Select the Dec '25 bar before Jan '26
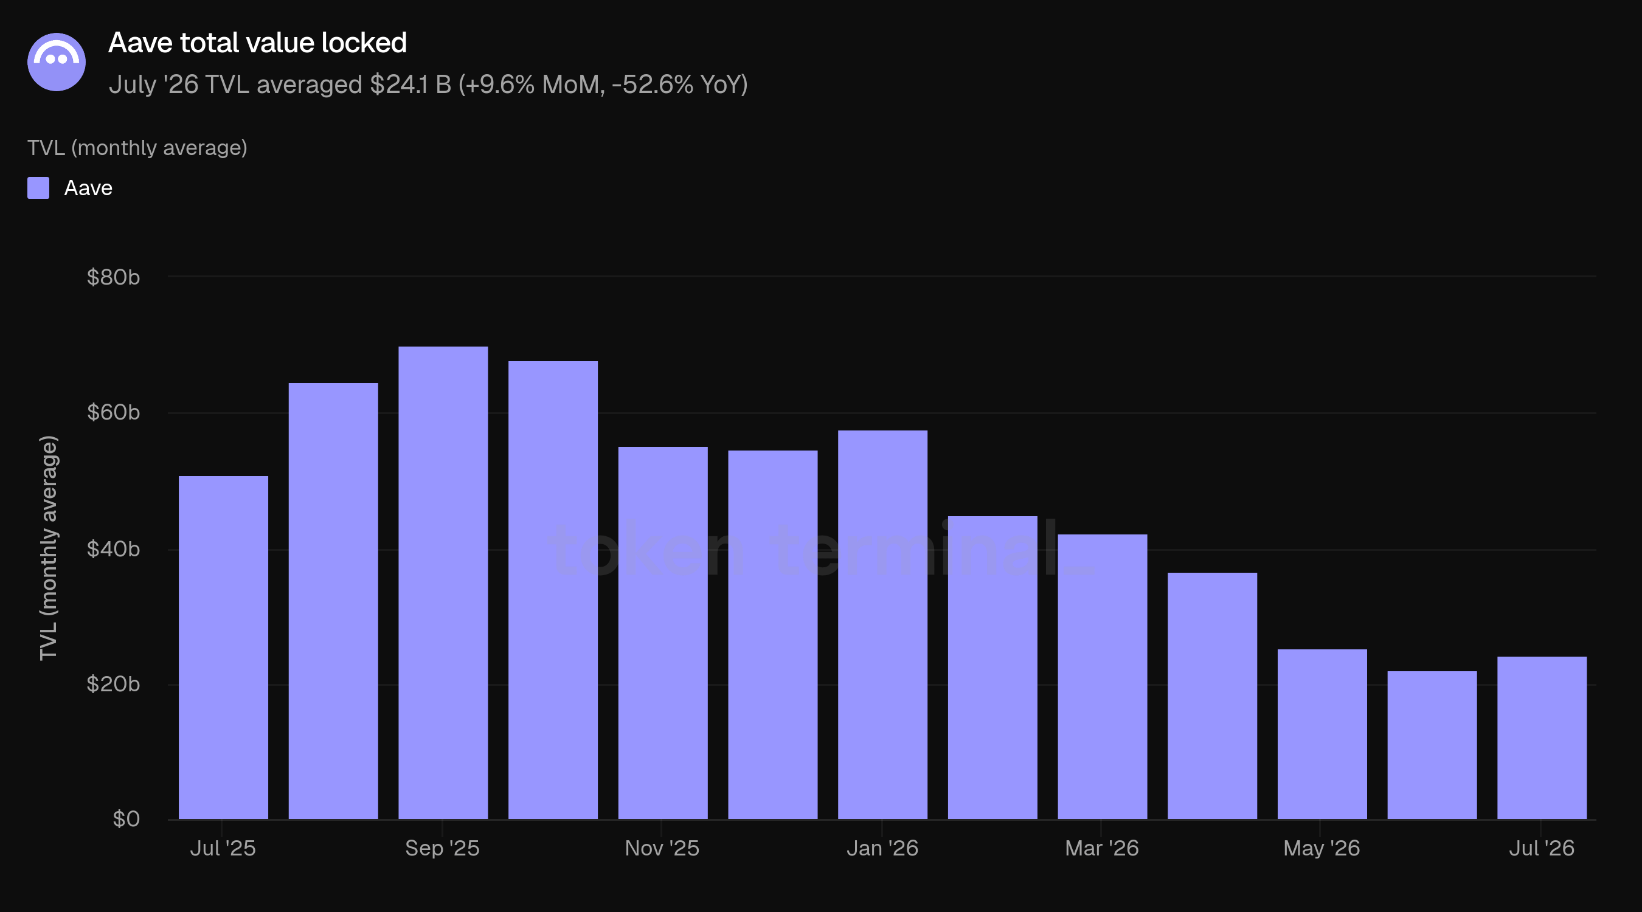This screenshot has height=912, width=1642. tap(772, 635)
